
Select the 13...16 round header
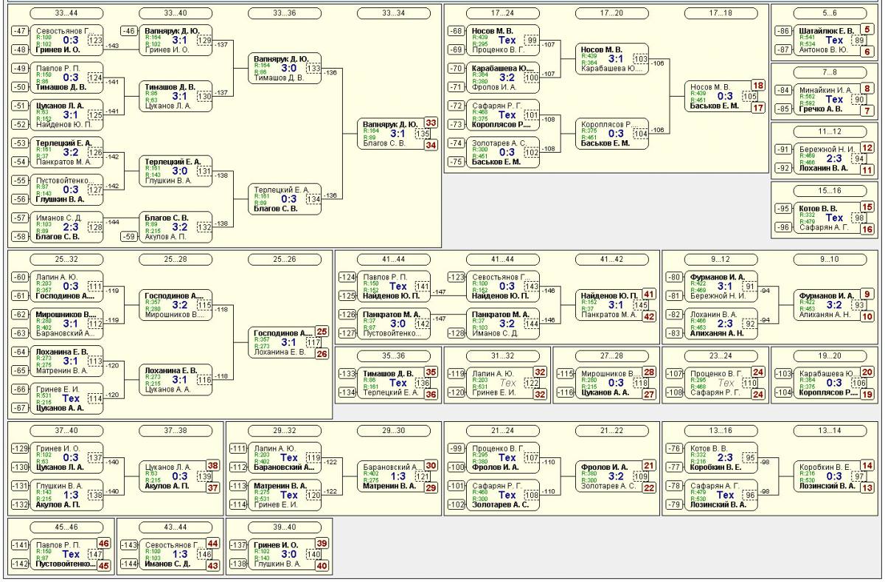point(721,431)
